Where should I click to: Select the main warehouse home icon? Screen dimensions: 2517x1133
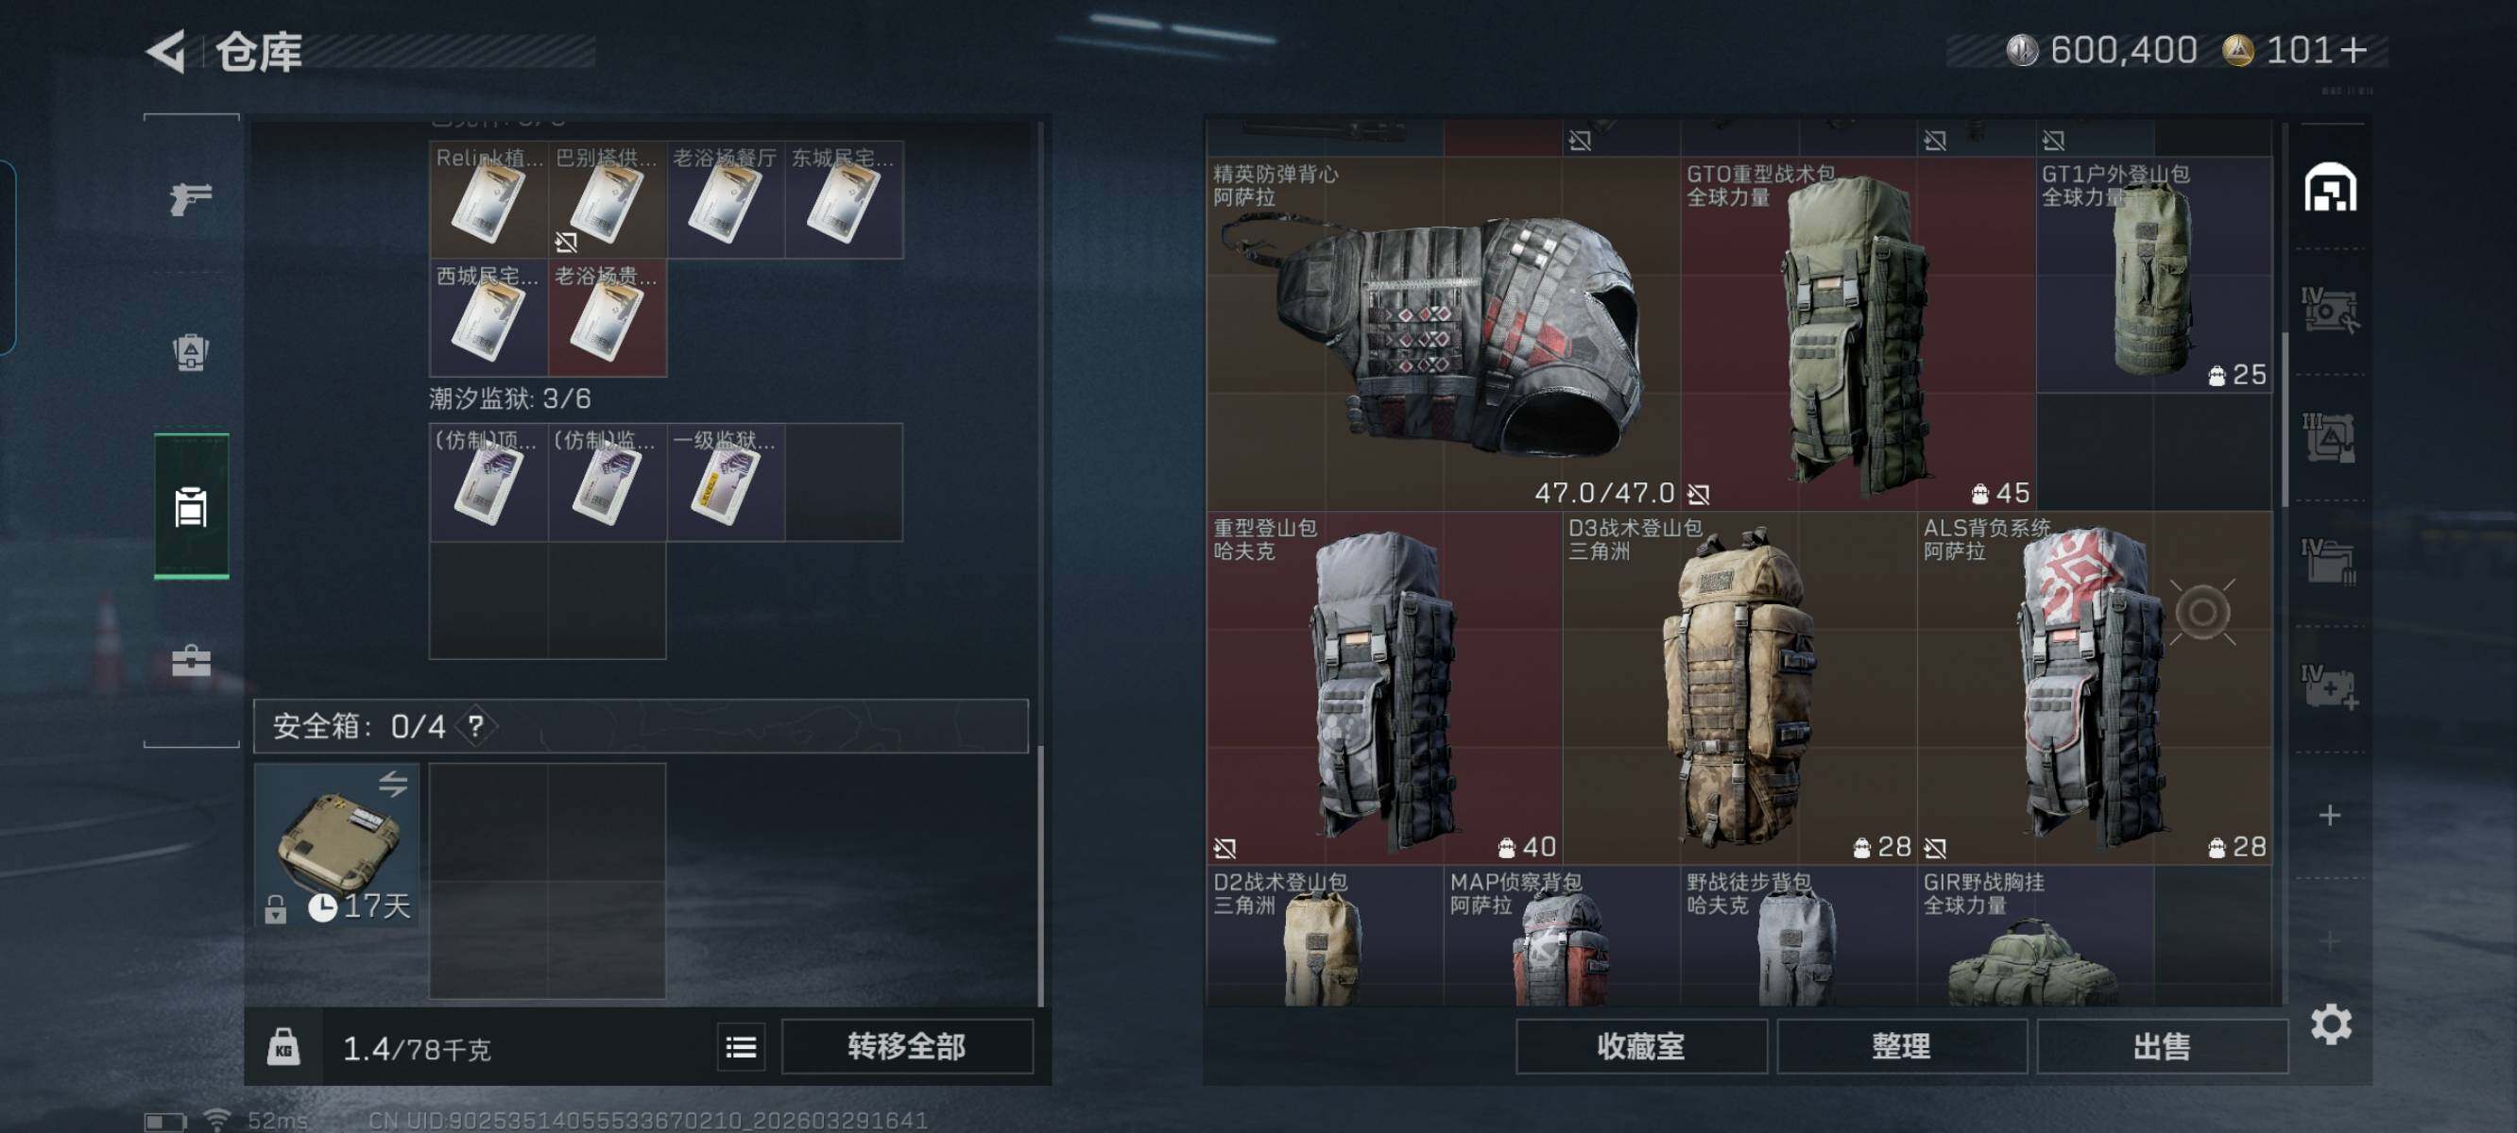(x=2330, y=188)
